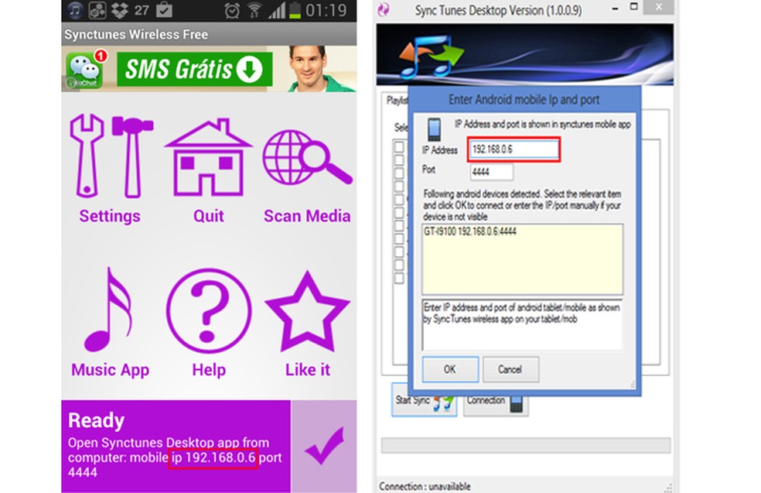The image size is (761, 493).
Task: Check the first playlist selection checkbox
Action: click(398, 146)
